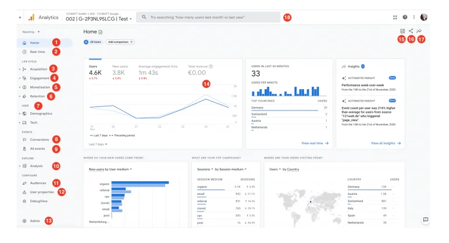Open the Admin settings
449x243 pixels.
pos(34,220)
